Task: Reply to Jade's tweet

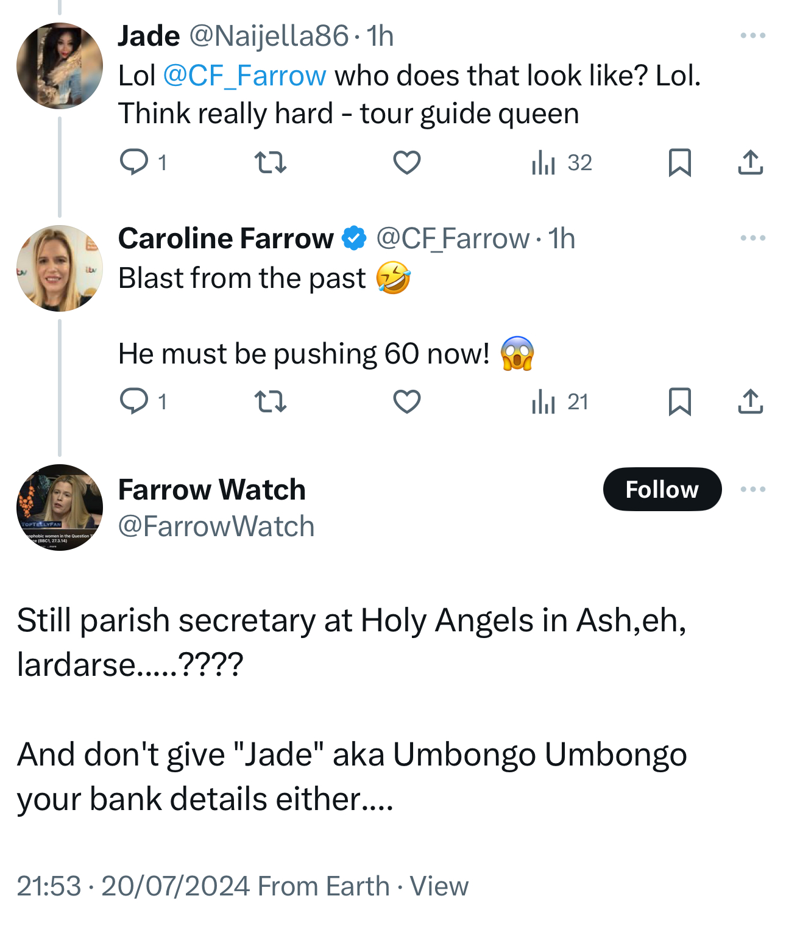Action: click(134, 162)
